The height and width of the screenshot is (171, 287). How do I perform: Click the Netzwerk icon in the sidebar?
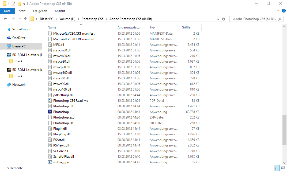coord(9,85)
